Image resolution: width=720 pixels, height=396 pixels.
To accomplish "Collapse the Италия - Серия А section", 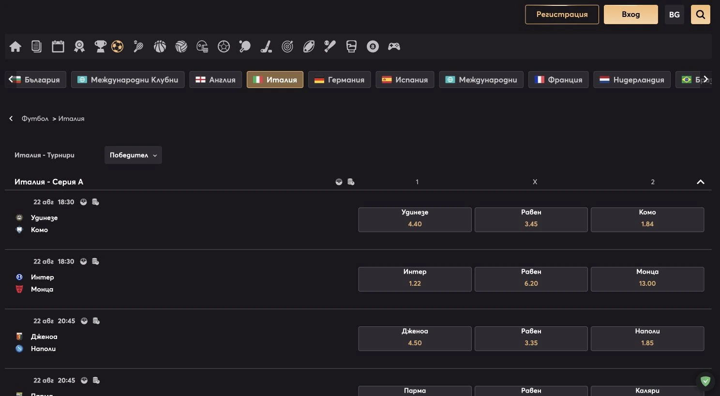I will [x=700, y=182].
